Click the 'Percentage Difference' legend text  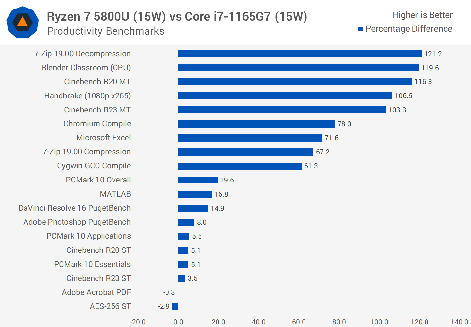[409, 29]
